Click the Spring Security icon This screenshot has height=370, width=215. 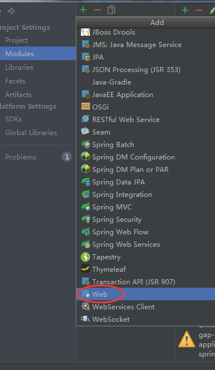pos(85,219)
